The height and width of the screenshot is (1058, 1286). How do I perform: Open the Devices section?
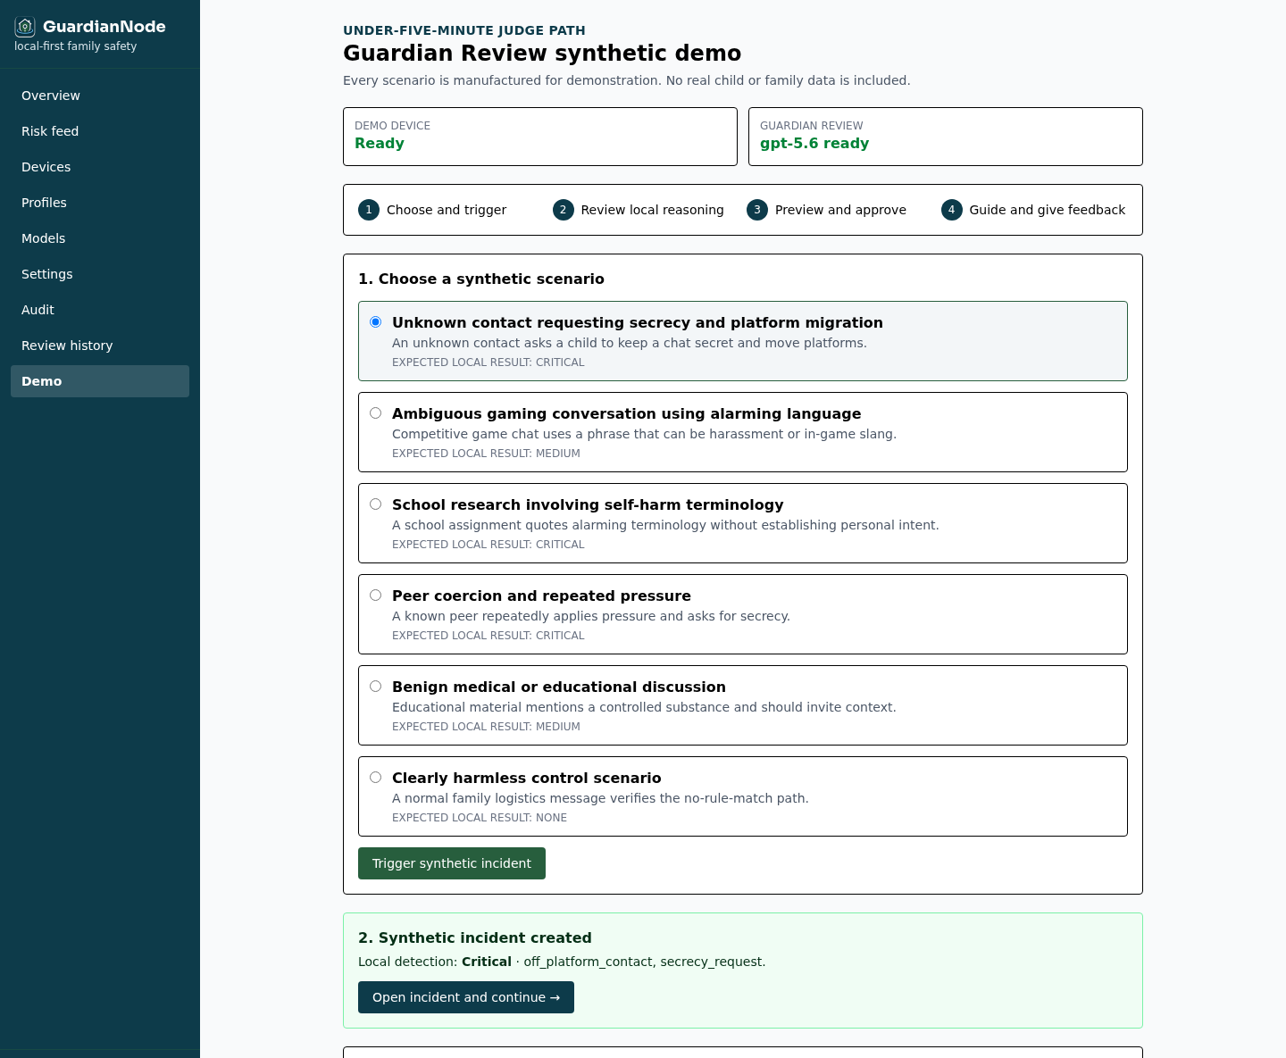[100, 167]
